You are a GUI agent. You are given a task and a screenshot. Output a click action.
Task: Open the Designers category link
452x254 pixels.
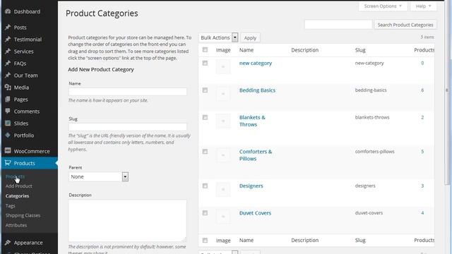[251, 186]
